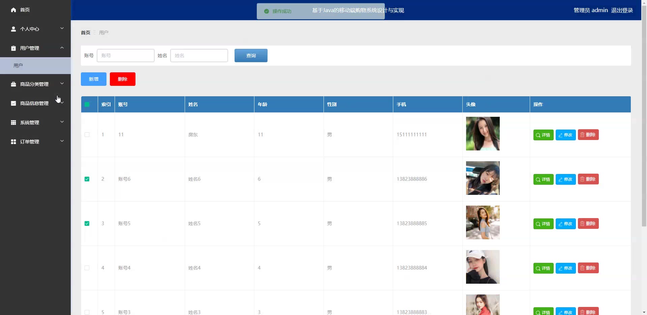
Task: View details of 账号6
Action: (x=543, y=179)
